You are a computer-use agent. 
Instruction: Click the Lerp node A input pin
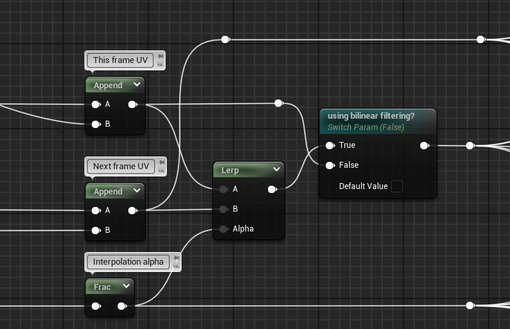pos(223,190)
